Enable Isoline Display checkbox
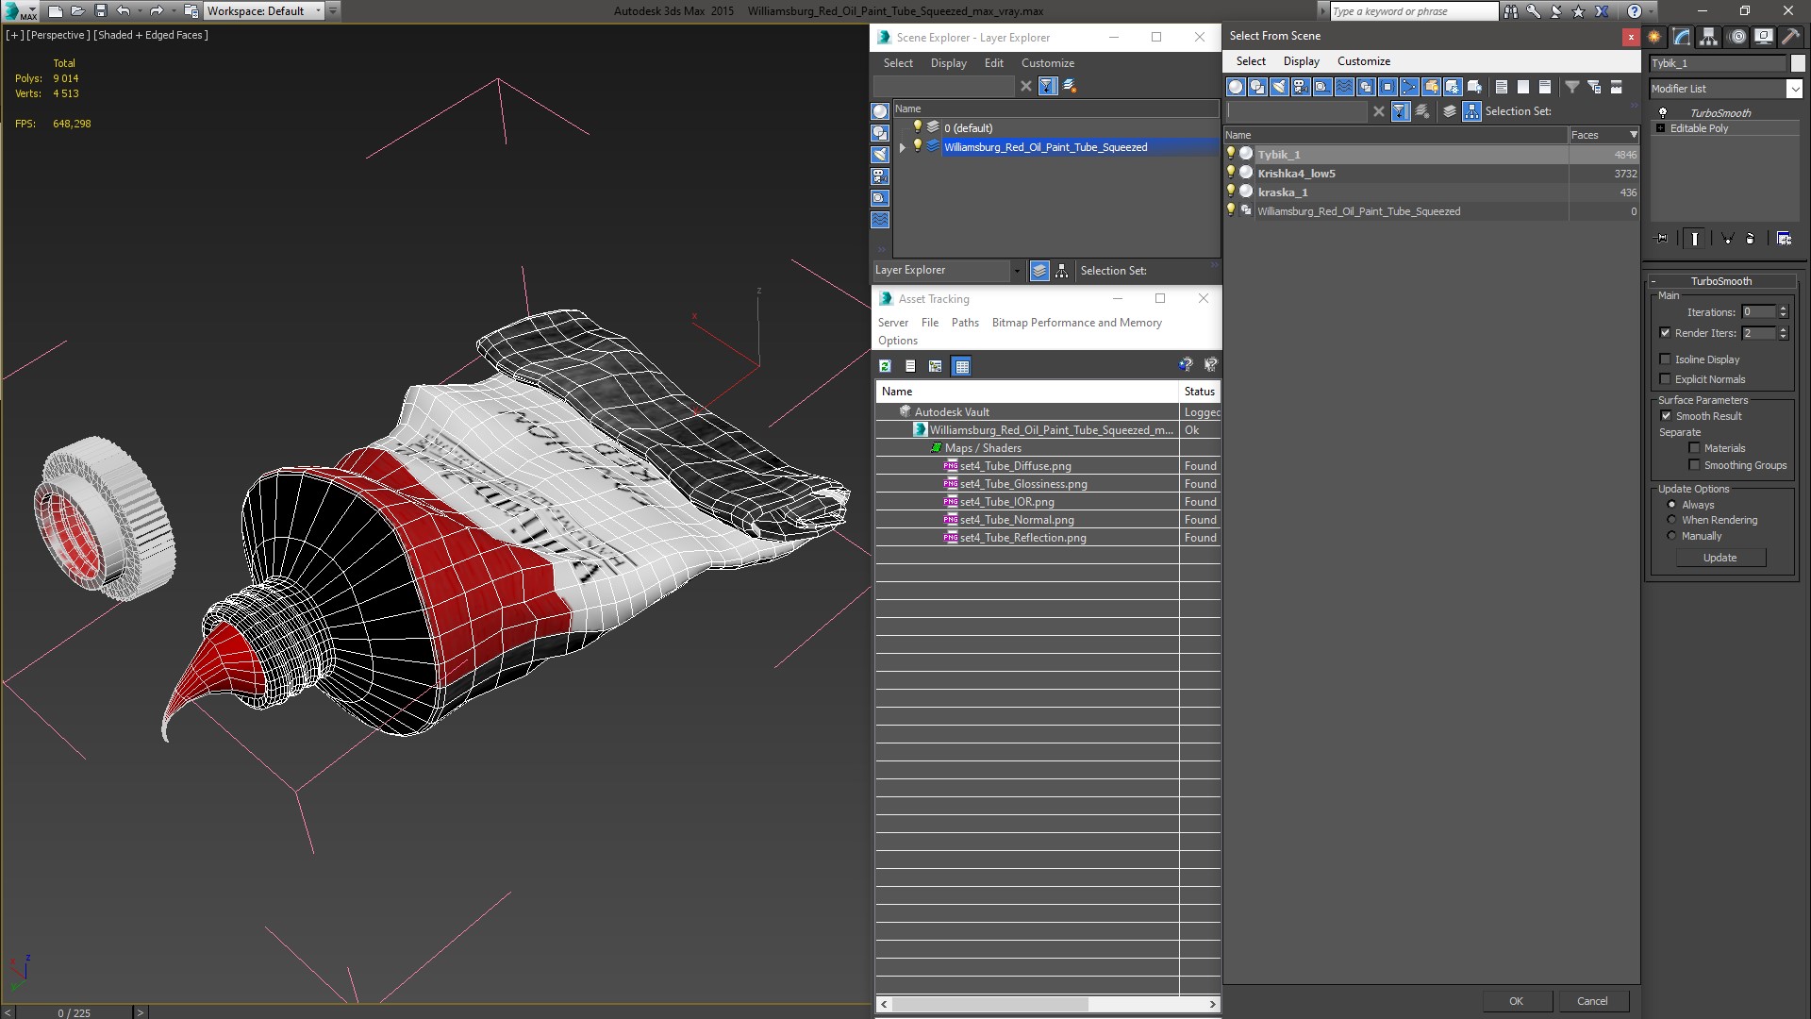Screen dimensions: 1811x1019 coord(1665,359)
